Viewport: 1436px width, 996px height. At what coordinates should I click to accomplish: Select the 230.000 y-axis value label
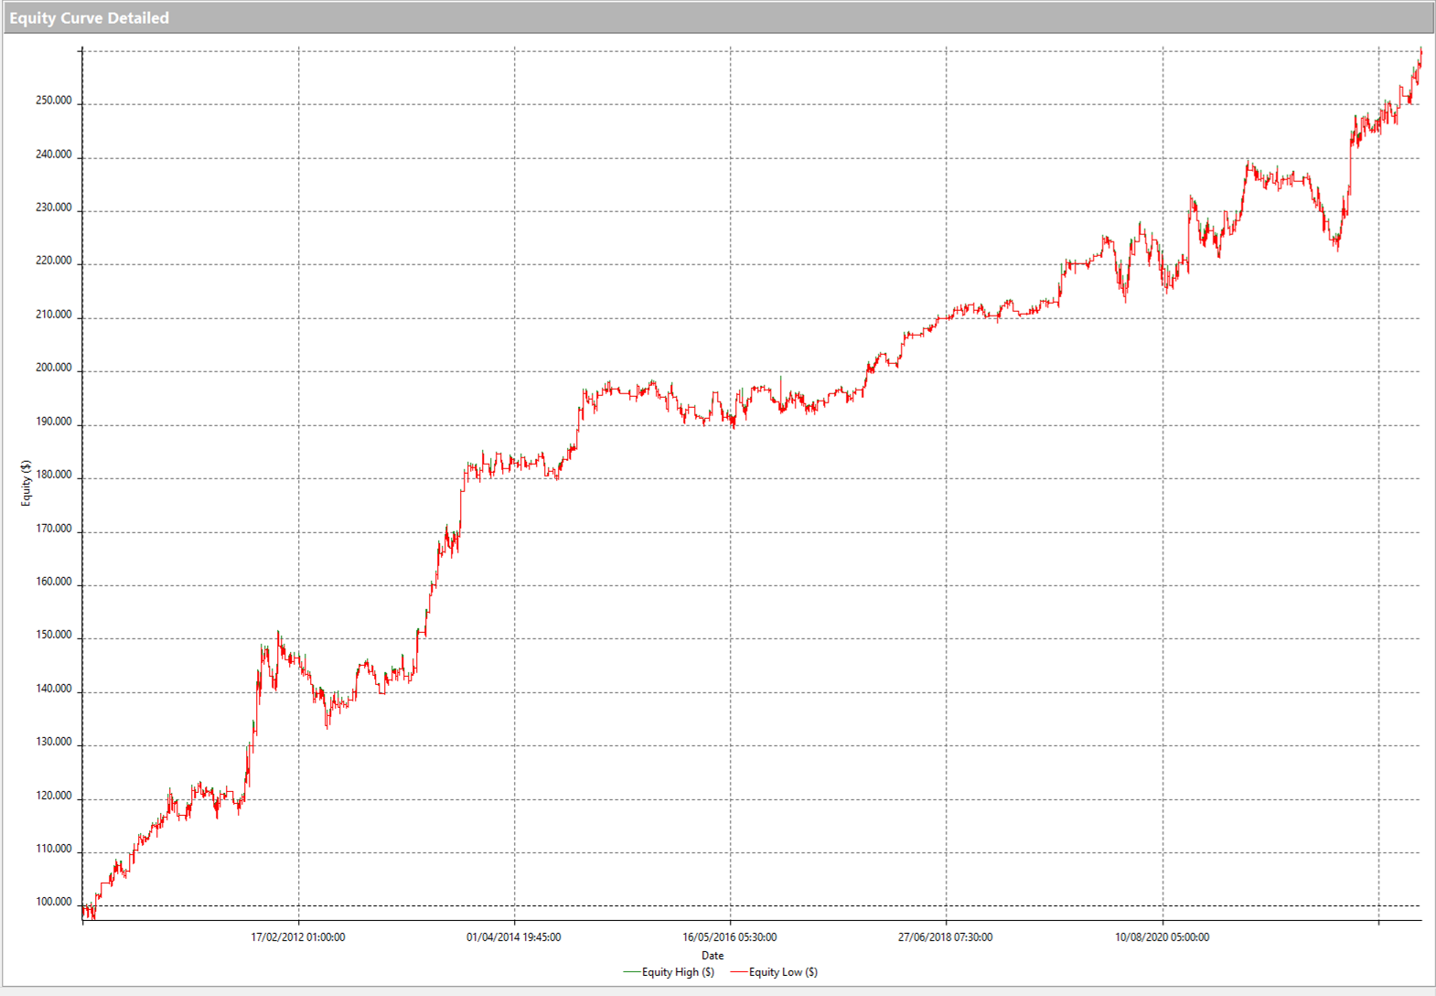(x=53, y=208)
